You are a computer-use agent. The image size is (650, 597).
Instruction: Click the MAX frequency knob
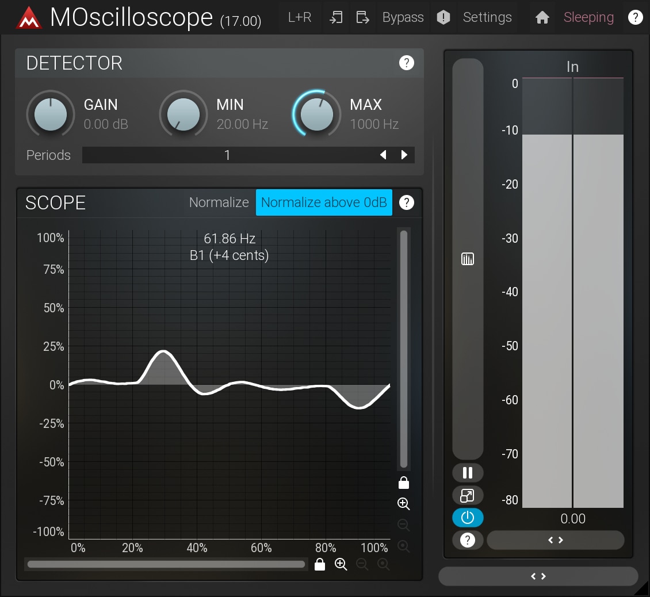(316, 114)
